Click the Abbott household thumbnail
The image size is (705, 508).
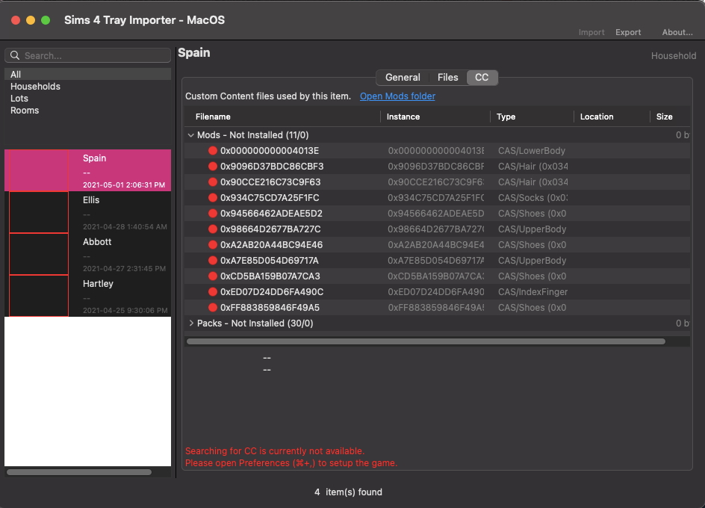(39, 254)
